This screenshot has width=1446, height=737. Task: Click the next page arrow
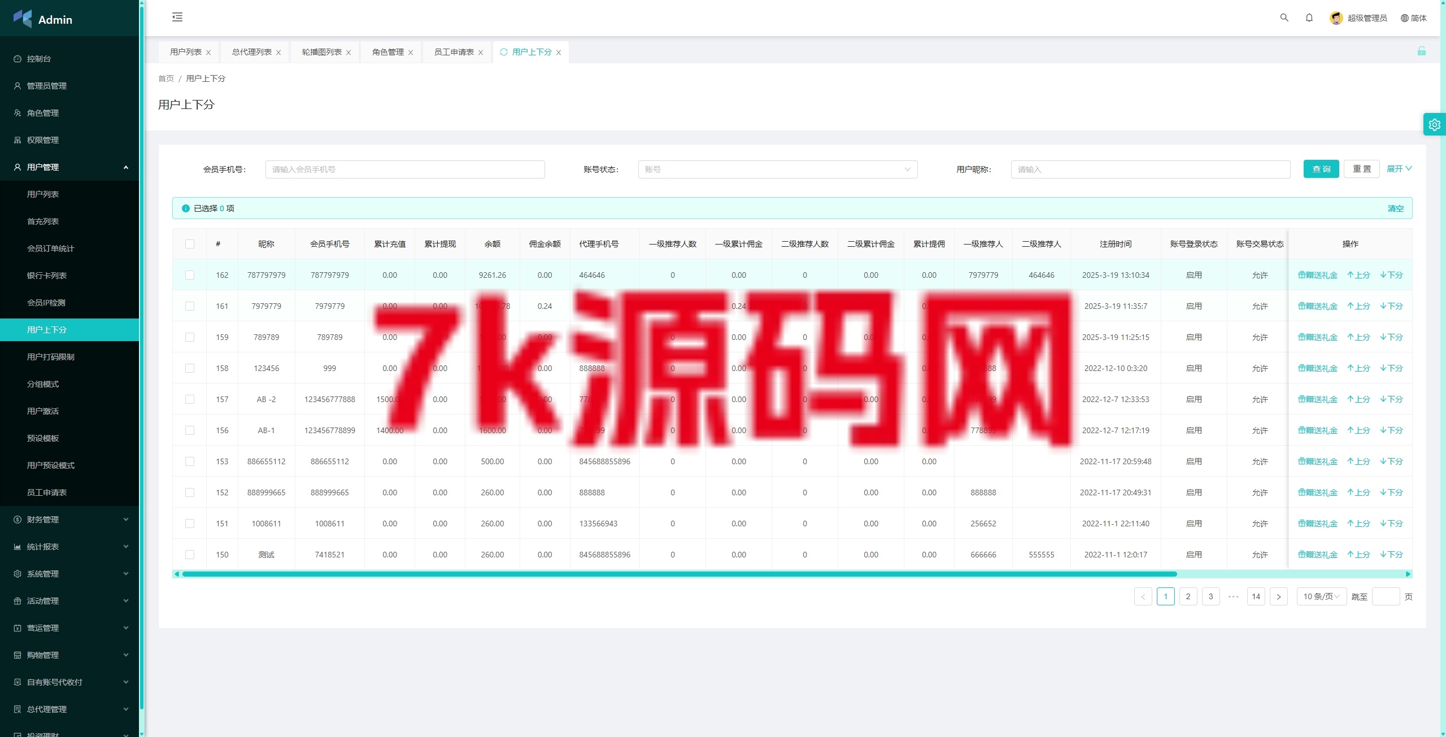pyautogui.click(x=1278, y=596)
